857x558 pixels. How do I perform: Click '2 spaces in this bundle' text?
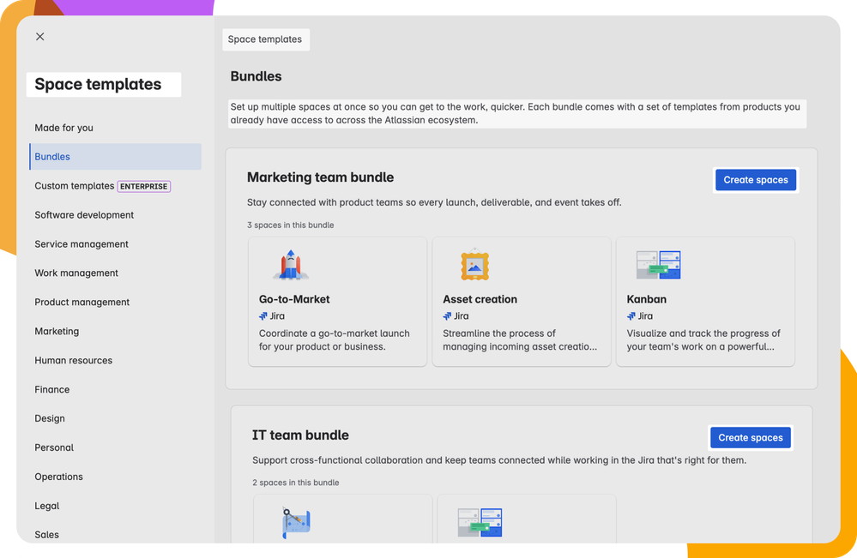pos(296,483)
